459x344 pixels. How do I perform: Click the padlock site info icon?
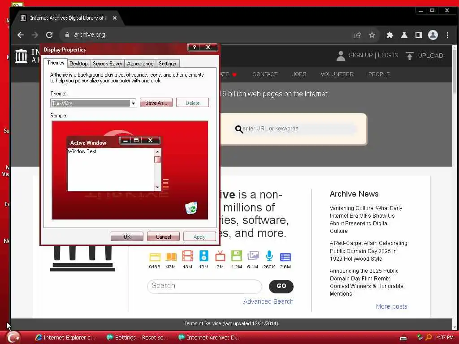67,35
